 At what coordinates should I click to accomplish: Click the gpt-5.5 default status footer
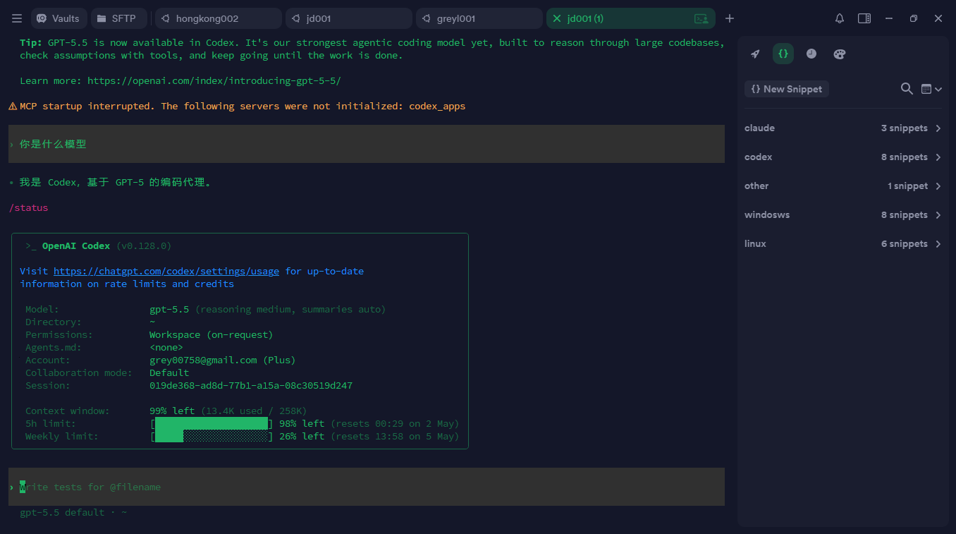(73, 513)
